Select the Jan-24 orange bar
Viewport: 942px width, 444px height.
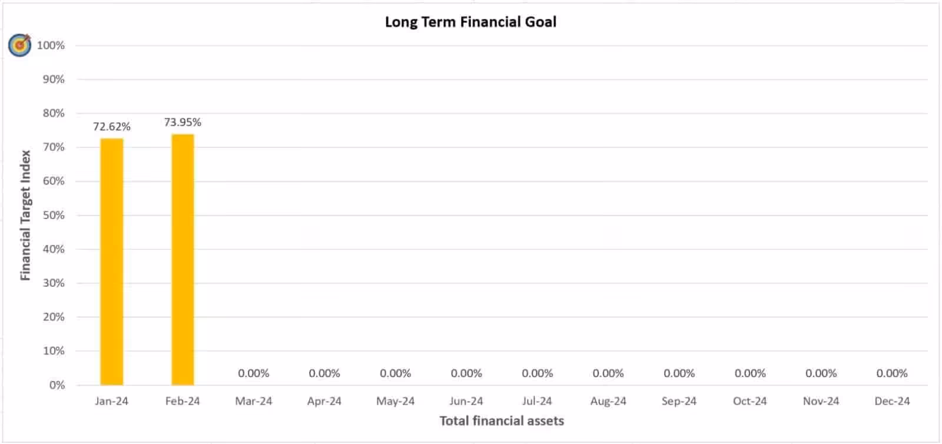(x=112, y=261)
